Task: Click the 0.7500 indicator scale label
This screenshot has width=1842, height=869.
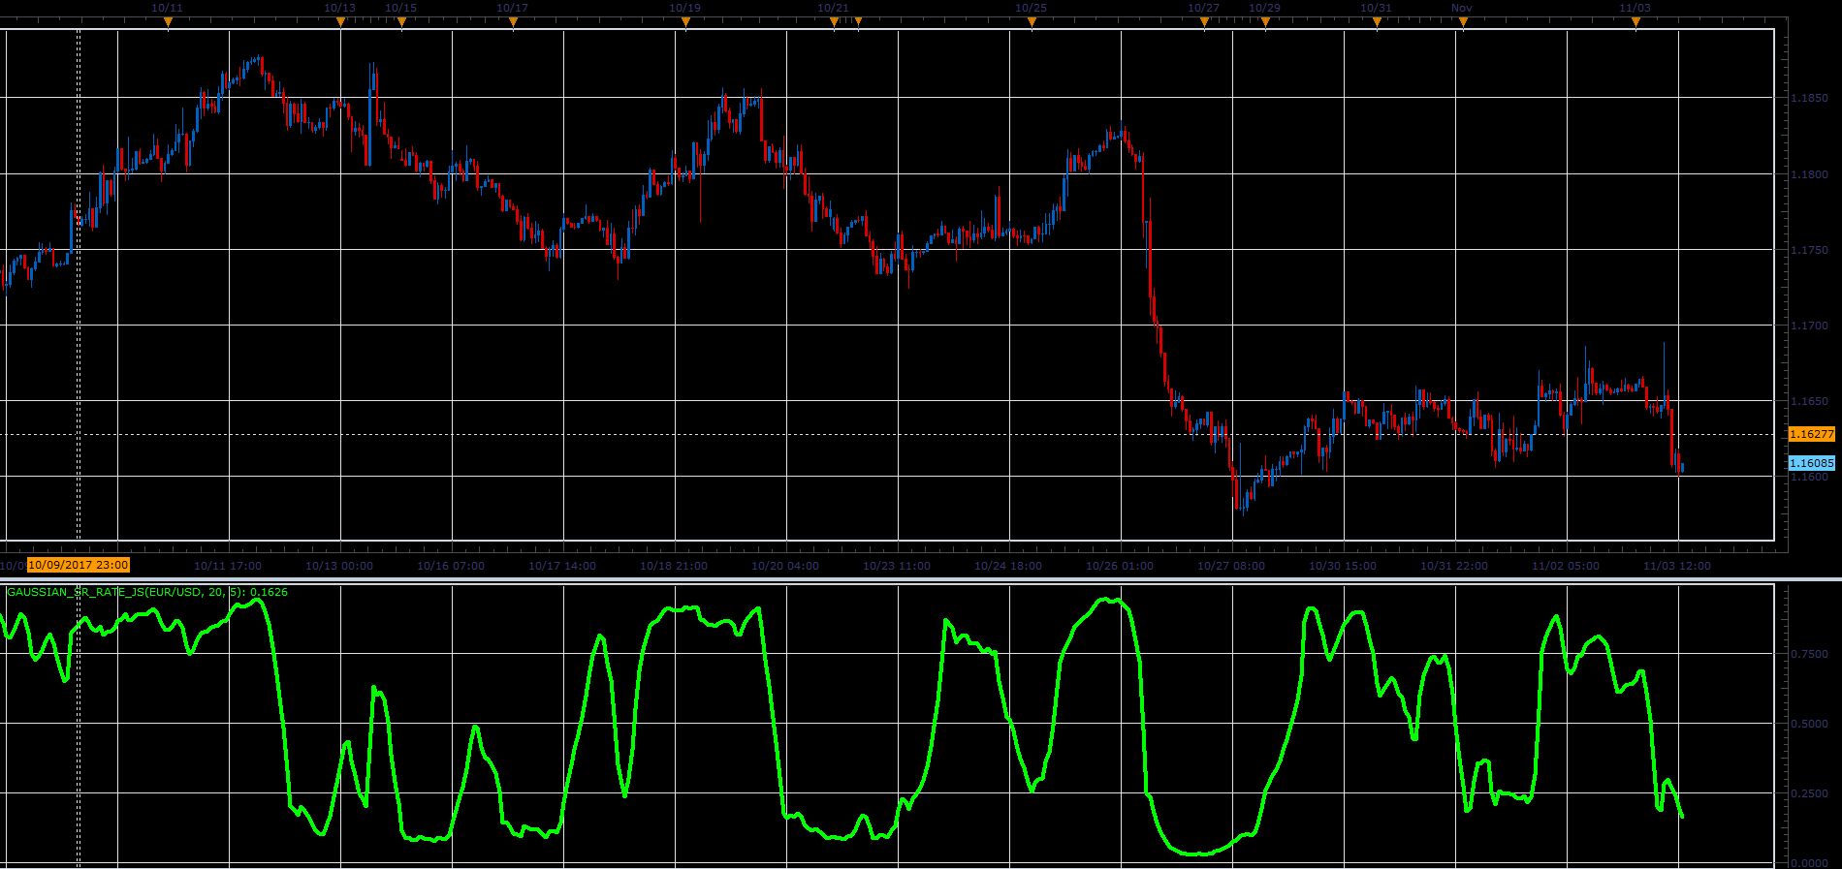Action: [x=1809, y=654]
